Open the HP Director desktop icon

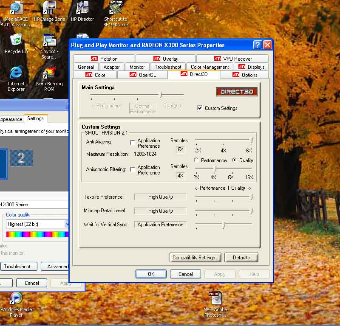pos(82,8)
